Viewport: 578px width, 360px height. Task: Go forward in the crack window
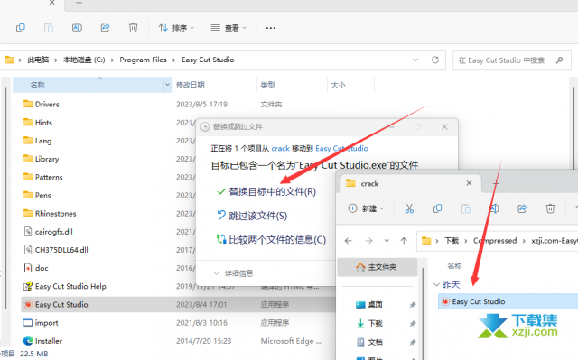click(368, 241)
